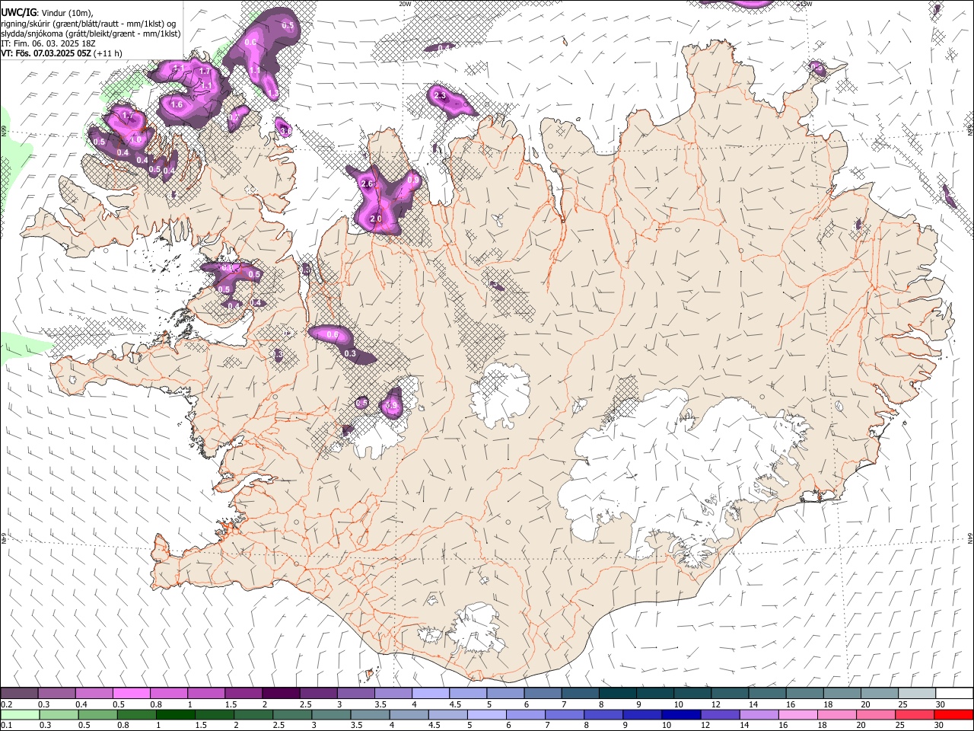Click the 0.2 label in the snow legend
Viewport: 974px width, 731px height.
coord(6,704)
